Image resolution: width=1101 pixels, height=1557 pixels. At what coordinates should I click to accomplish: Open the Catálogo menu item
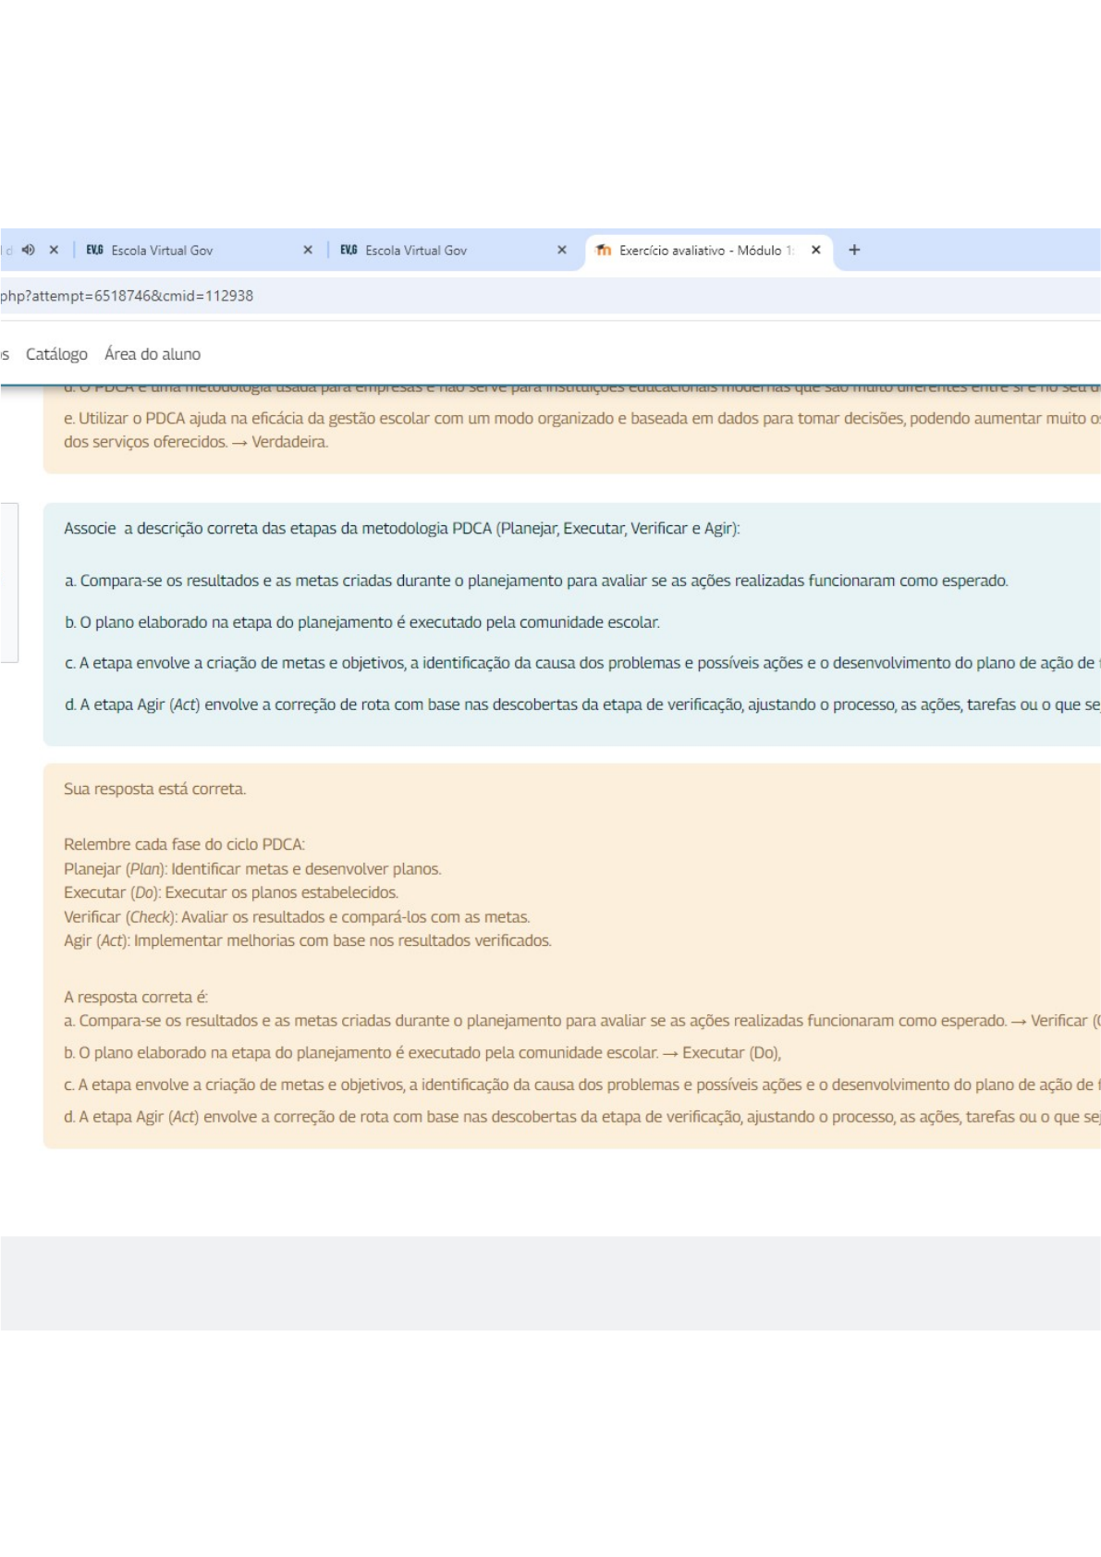pos(56,354)
